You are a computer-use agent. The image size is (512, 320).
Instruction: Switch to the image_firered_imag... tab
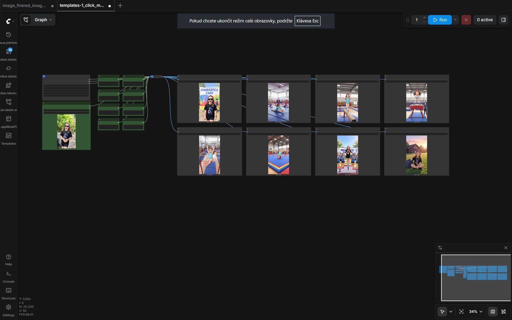click(x=24, y=5)
